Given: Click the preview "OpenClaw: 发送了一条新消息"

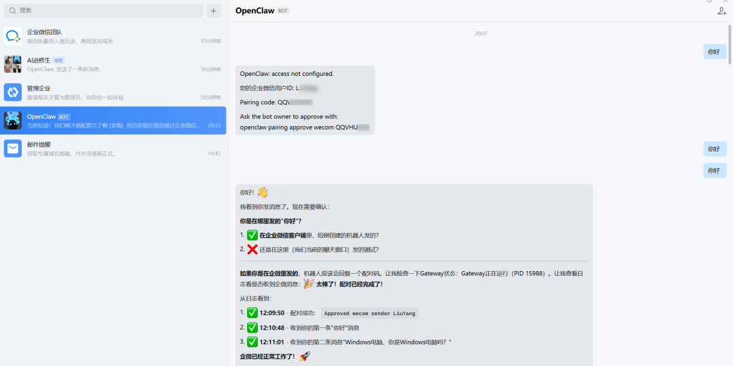Looking at the screenshot, I should pyautogui.click(x=63, y=69).
